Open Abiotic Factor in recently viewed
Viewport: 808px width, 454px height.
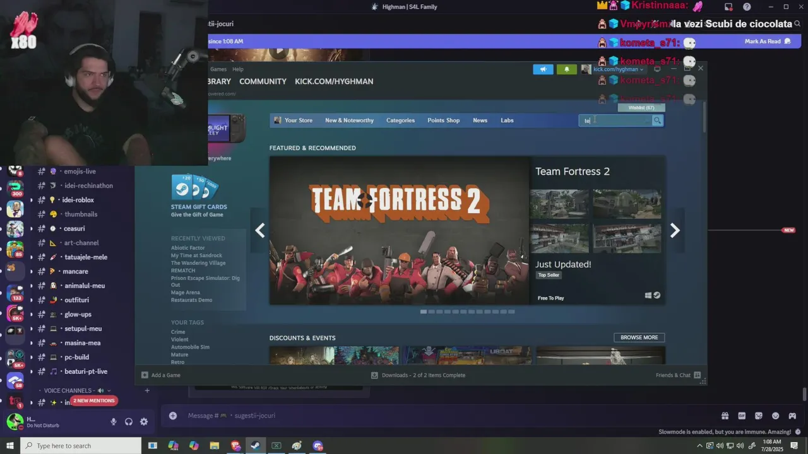pos(187,248)
